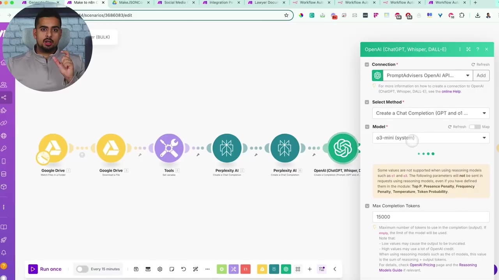Viewport: 499px width, 280px height.
Task: Expand the OpenAI panel to full size
Action: [x=469, y=49]
